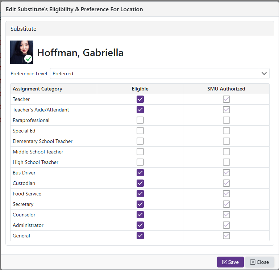Viewport: 279px width, 270px height.
Task: Expand the Preference Level dropdown arrow
Action: coord(264,73)
